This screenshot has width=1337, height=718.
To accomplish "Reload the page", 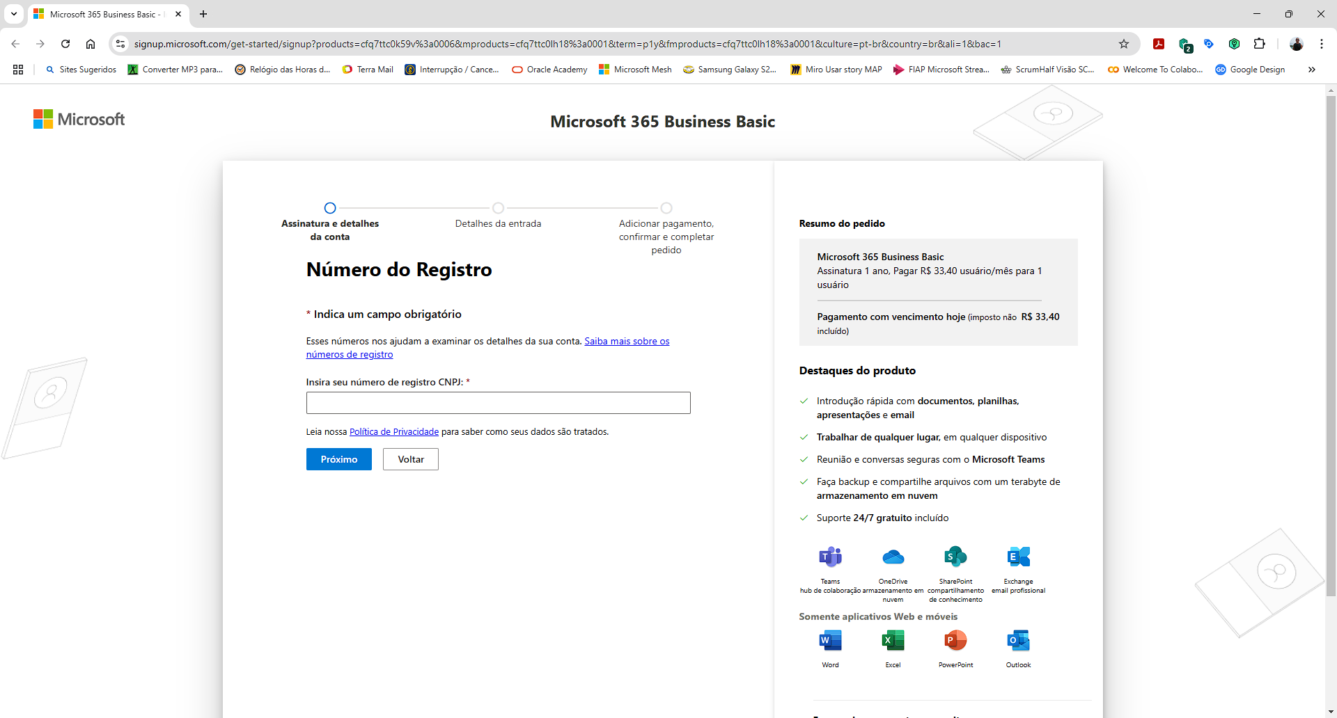I will (x=65, y=44).
